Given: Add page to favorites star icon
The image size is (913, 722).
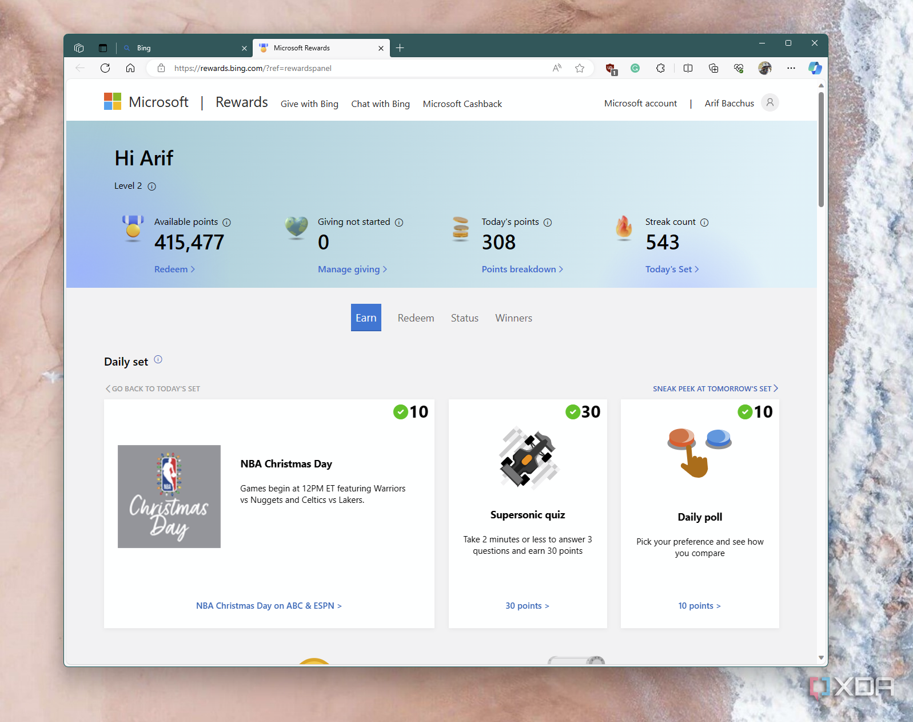Looking at the screenshot, I should pyautogui.click(x=580, y=68).
